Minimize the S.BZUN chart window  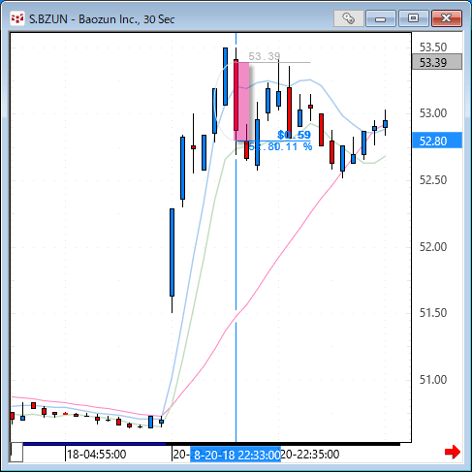pos(381,18)
